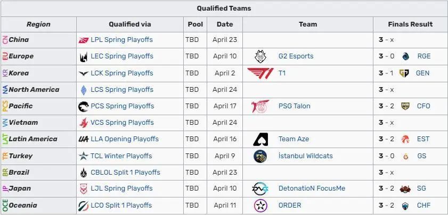Screen dimensions: 448x215
Task: Click the Team Aze logo icon
Action: (260, 139)
